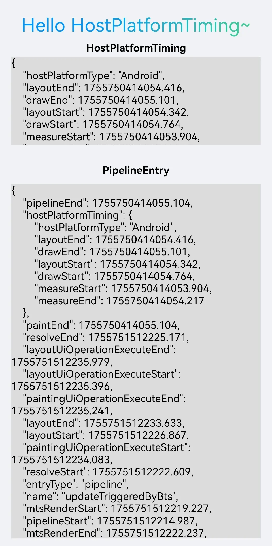Click the bold "HostPlatformTiming" section heading

pos(136,48)
